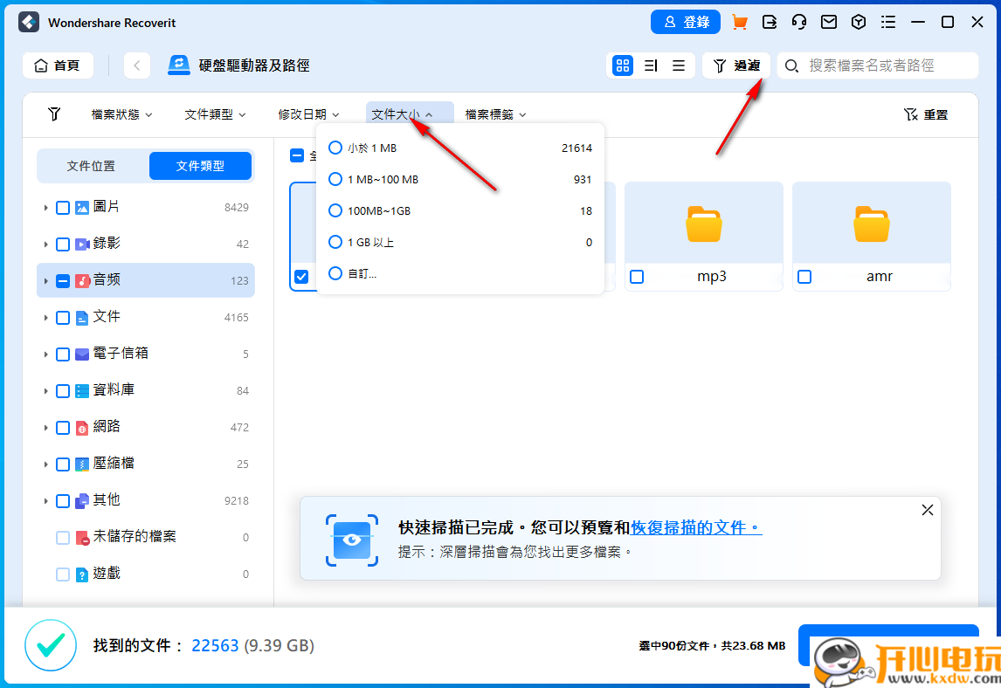Click the filter funnel icon above file categories

point(53,114)
